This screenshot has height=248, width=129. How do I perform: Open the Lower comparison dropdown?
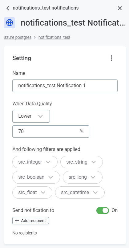coord(31,116)
